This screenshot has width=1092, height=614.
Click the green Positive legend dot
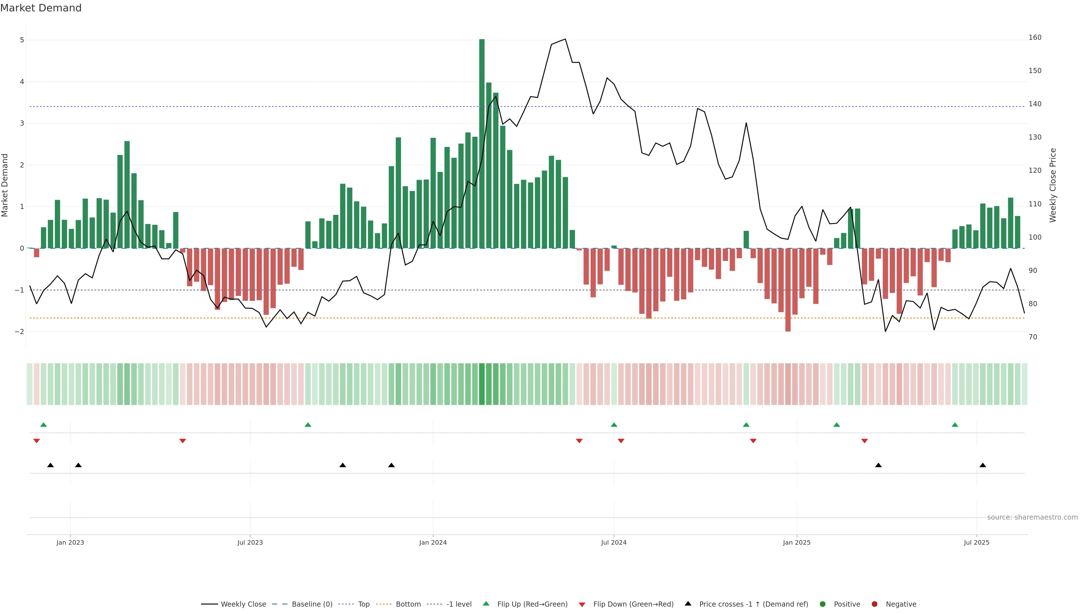[823, 604]
